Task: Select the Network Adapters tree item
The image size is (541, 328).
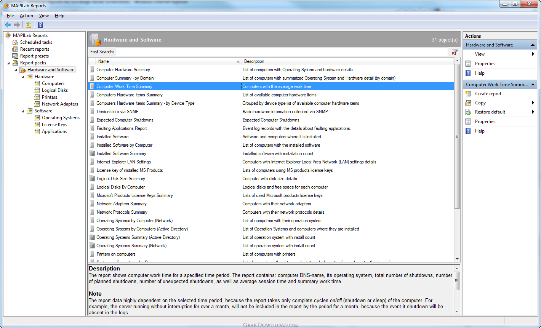Action: (x=60, y=104)
